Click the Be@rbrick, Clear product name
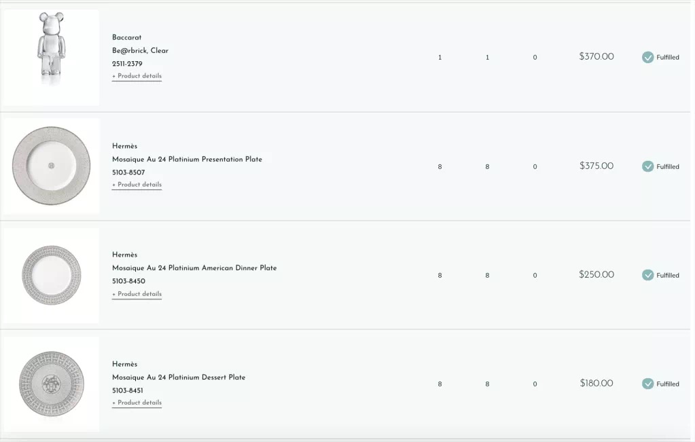 pos(140,50)
